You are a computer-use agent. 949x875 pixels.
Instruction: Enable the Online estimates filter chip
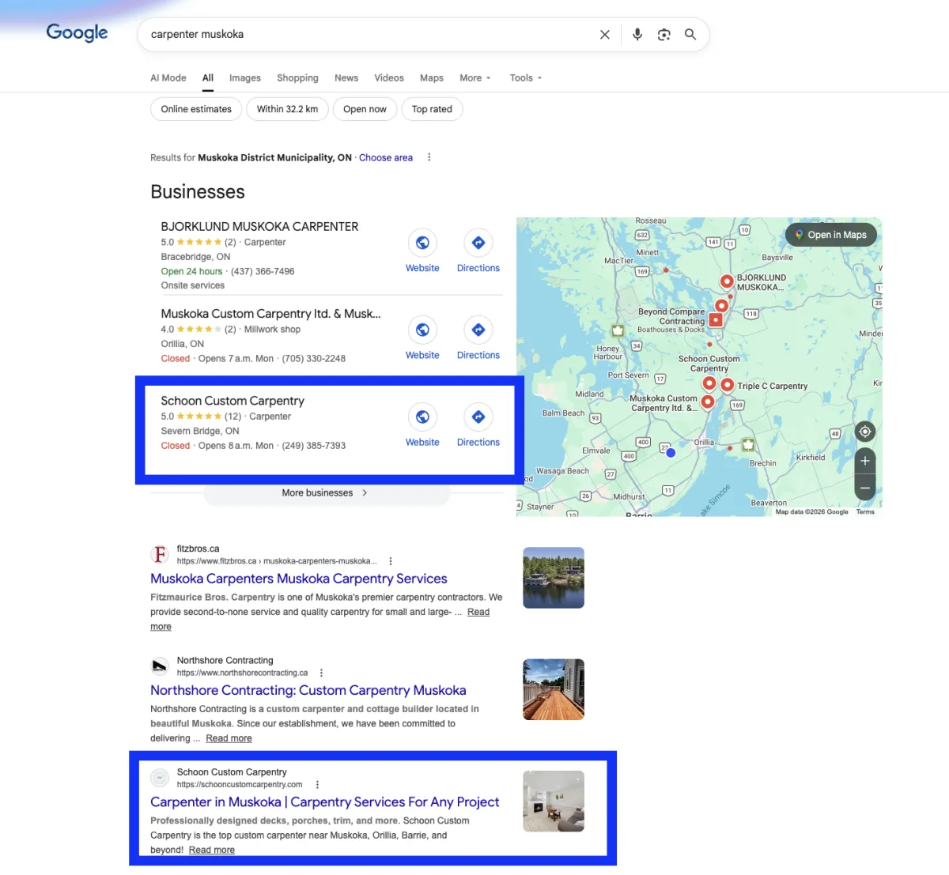click(196, 109)
